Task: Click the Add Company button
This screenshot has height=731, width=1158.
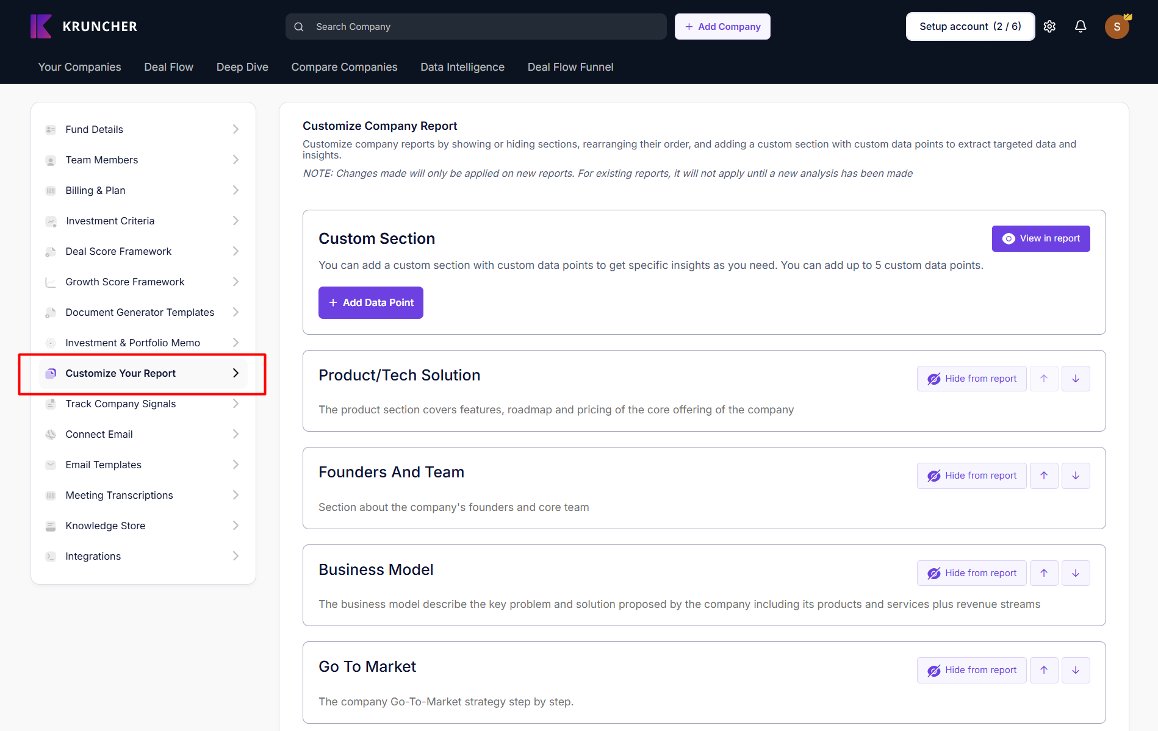Action: 722,27
